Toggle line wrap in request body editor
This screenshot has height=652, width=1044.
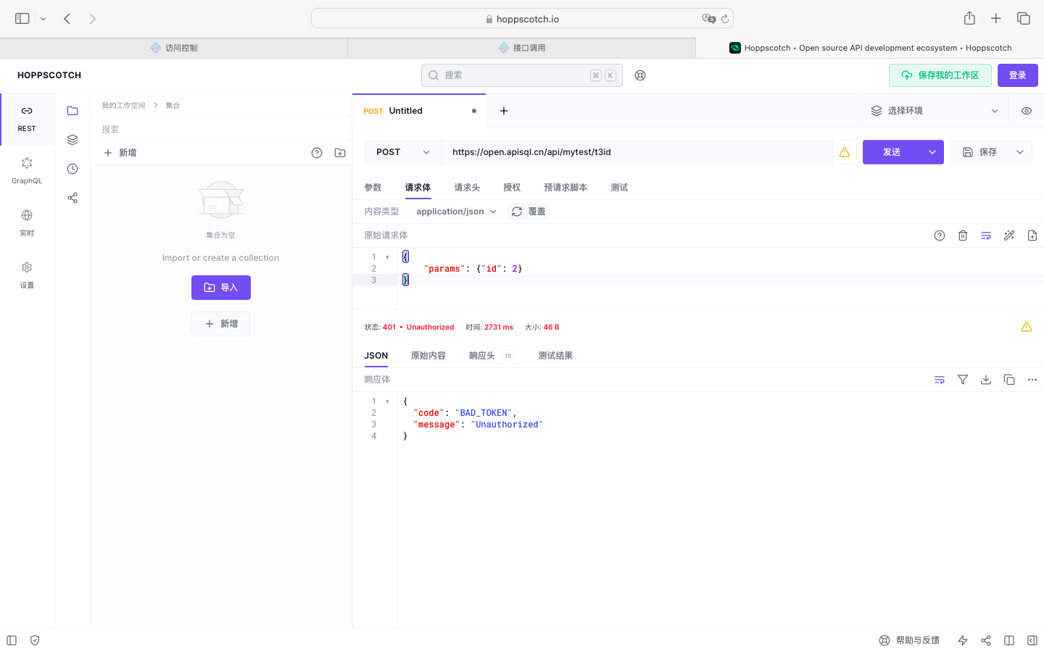986,235
